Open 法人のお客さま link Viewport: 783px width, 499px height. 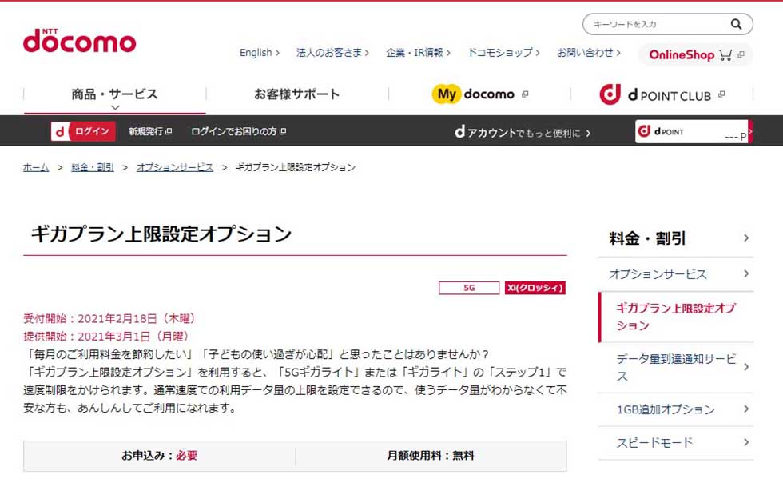332,53
